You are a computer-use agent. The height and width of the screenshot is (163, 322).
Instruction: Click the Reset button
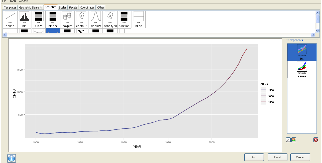click(277, 157)
